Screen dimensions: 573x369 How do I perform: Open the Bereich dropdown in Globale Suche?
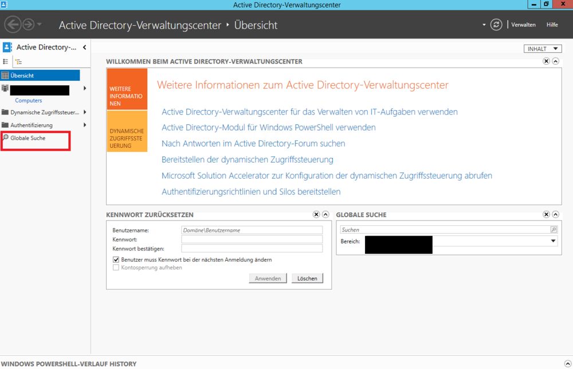(553, 241)
